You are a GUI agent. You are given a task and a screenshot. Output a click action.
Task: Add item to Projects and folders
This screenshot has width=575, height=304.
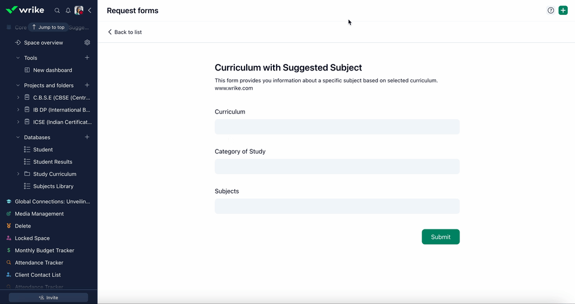coord(87,85)
